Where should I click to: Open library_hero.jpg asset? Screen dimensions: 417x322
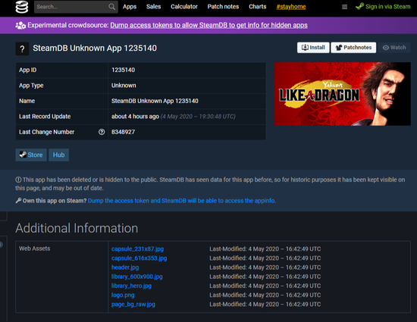click(x=131, y=286)
